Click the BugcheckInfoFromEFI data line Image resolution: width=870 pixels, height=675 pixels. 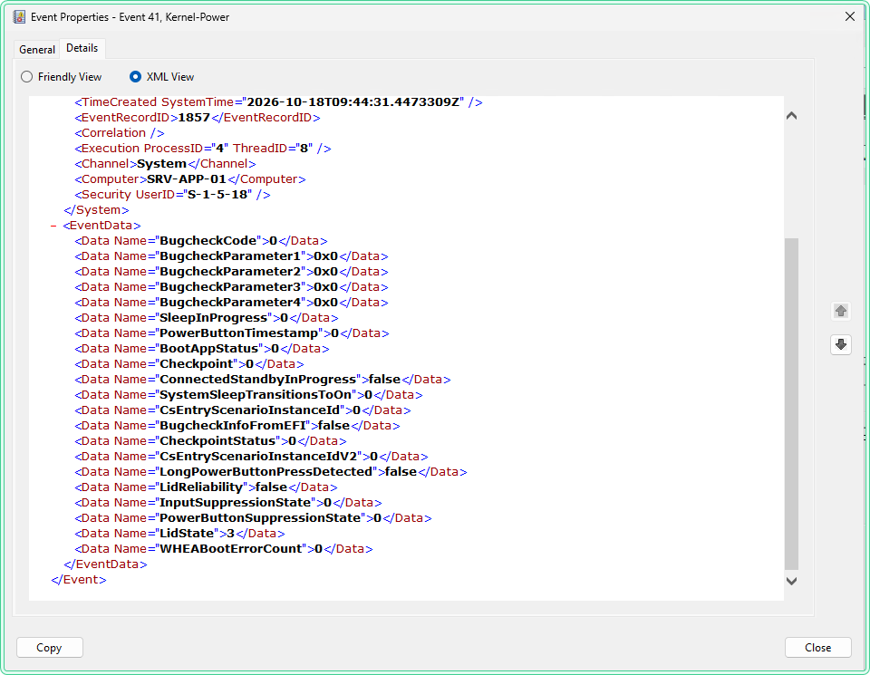pos(237,426)
